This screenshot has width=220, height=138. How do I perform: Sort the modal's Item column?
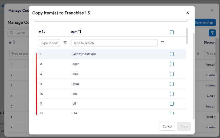(x=80, y=32)
